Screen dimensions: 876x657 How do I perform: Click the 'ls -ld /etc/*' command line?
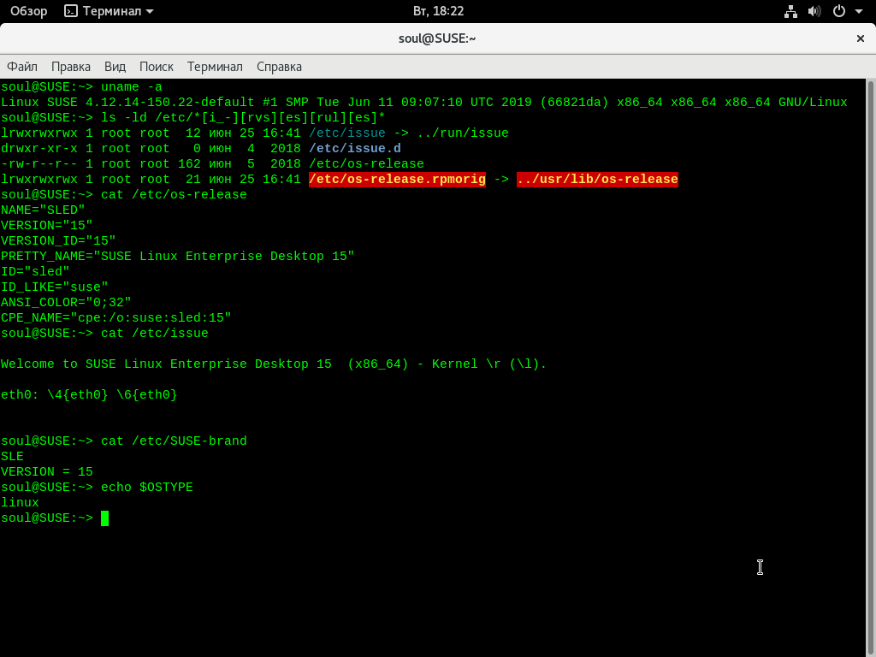243,118
